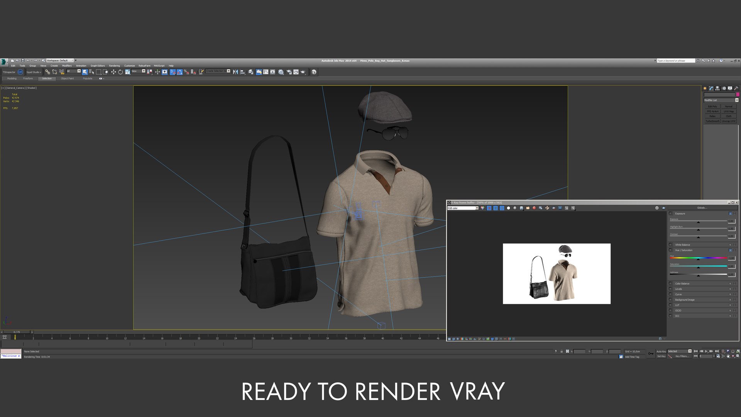741x417 pixels.
Task: Click the Set Key button
Action: [661, 356]
